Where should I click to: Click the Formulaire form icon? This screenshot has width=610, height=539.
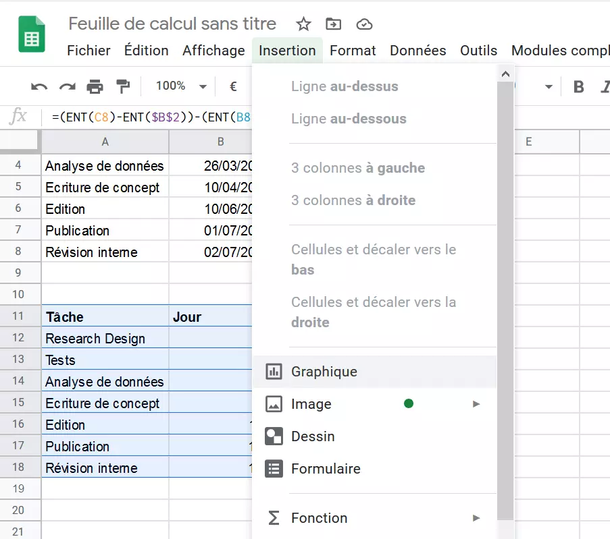(274, 469)
